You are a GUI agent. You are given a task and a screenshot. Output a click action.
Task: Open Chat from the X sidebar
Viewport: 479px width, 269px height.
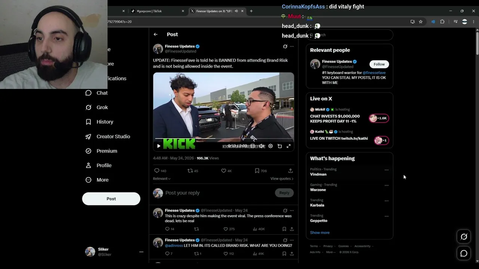pos(97,93)
